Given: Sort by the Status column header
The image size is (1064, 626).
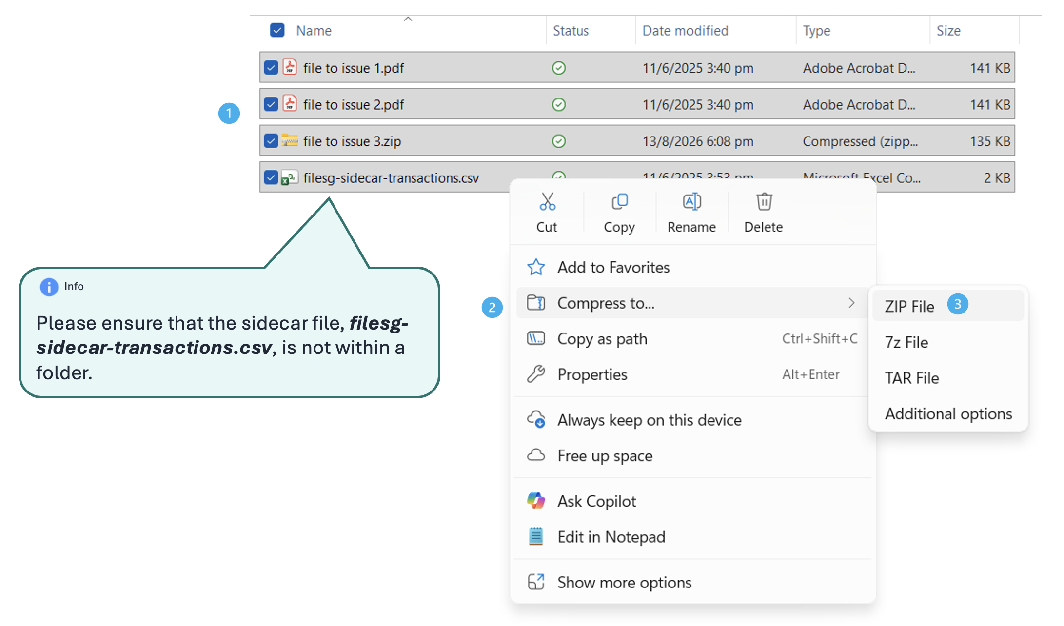Looking at the screenshot, I should coord(571,31).
